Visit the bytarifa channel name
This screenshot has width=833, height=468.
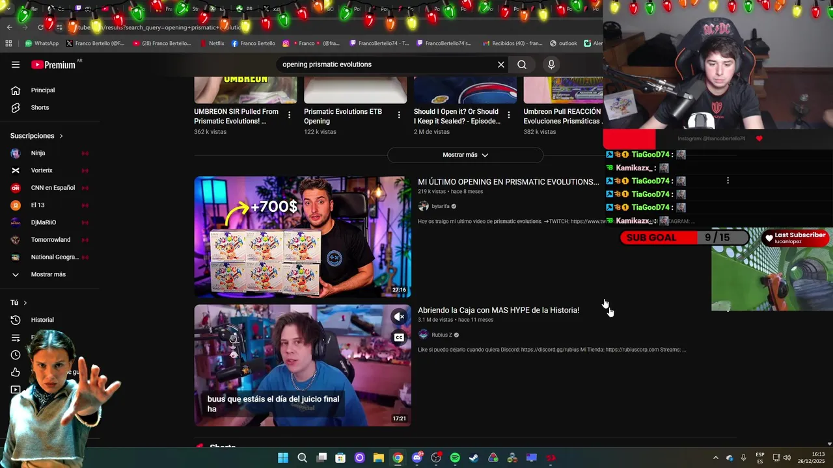click(441, 206)
